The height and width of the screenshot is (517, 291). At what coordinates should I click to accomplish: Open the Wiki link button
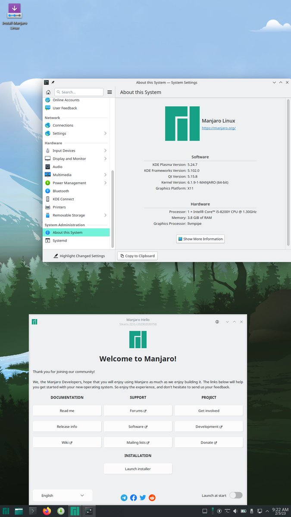67,442
